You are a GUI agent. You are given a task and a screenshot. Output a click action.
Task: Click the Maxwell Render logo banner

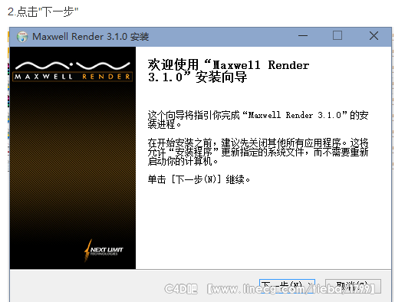[x=73, y=71]
